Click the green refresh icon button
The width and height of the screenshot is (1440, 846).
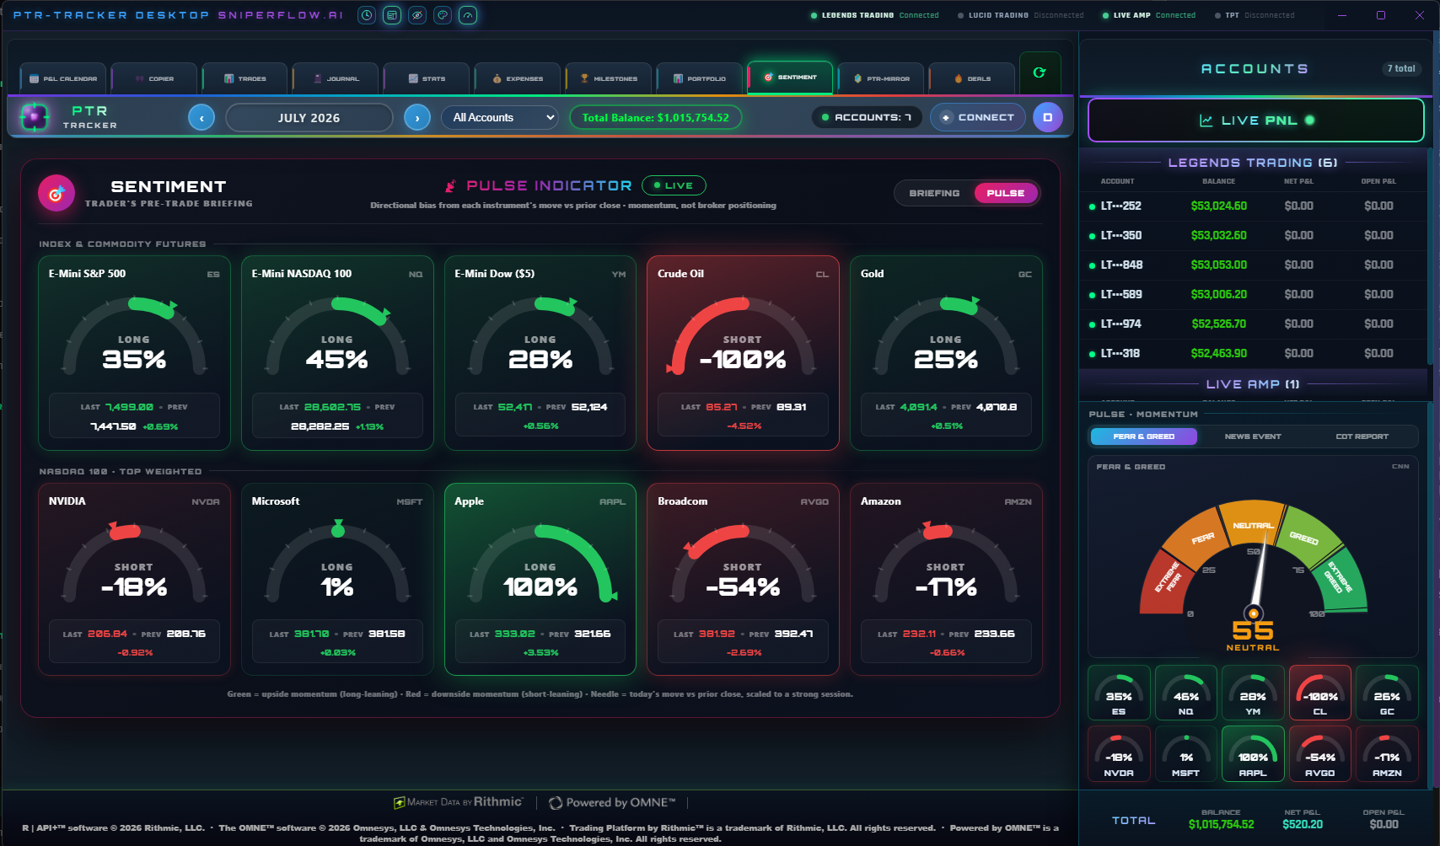click(1040, 72)
